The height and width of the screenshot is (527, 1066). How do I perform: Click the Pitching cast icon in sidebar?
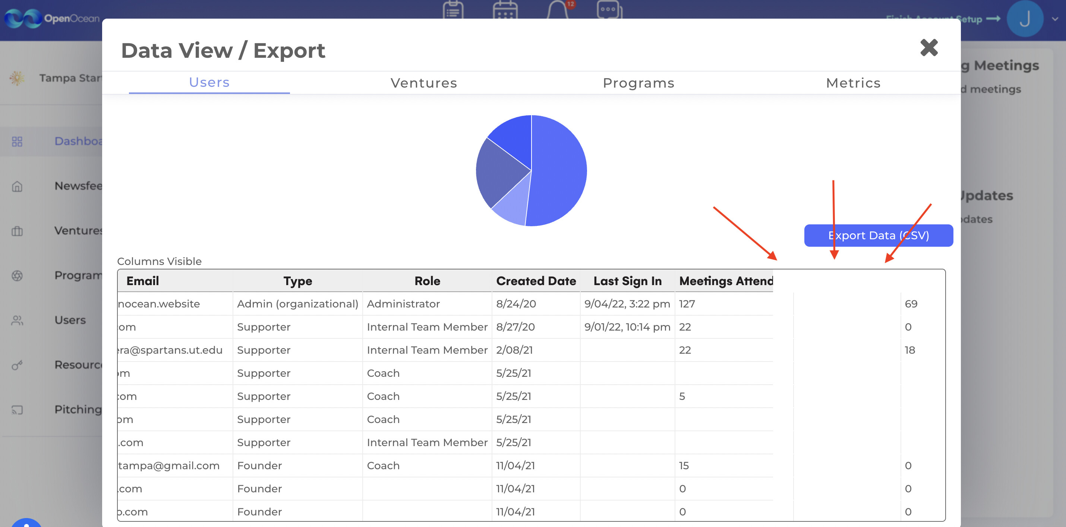point(17,410)
